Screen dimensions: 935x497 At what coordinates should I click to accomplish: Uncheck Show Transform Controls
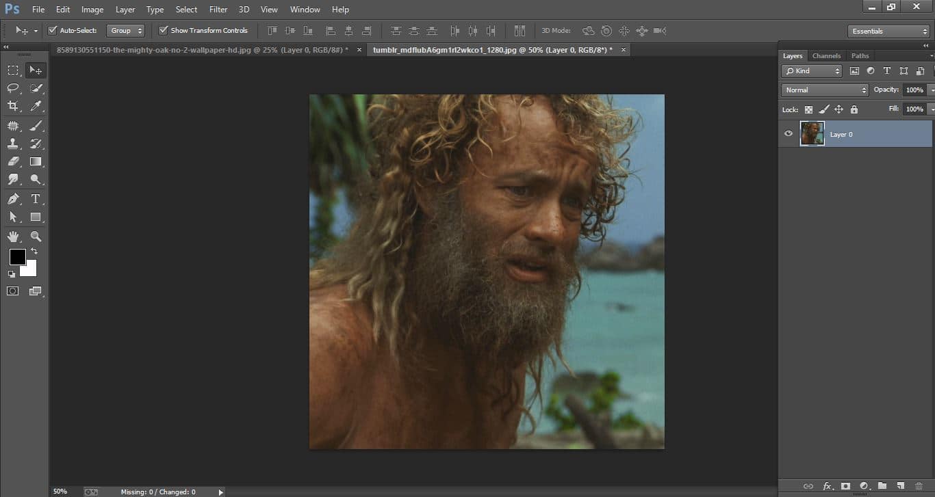point(163,30)
